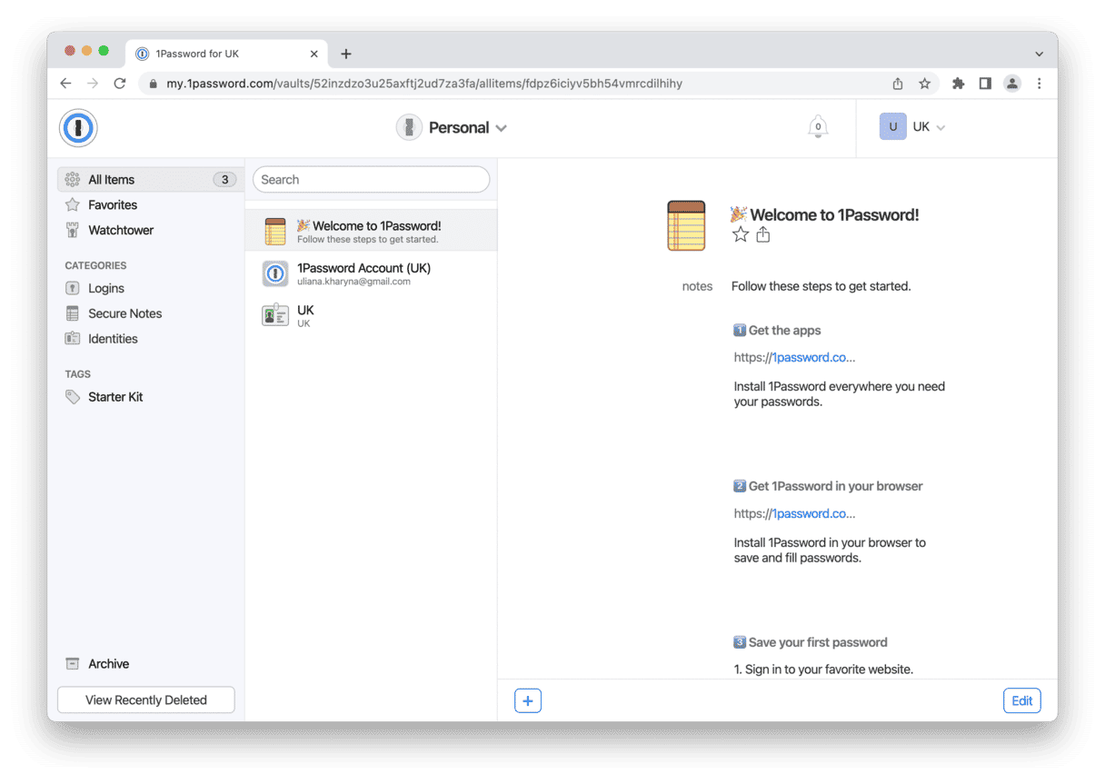The height and width of the screenshot is (784, 1105).
Task: Click the Edit button
Action: pos(1022,700)
